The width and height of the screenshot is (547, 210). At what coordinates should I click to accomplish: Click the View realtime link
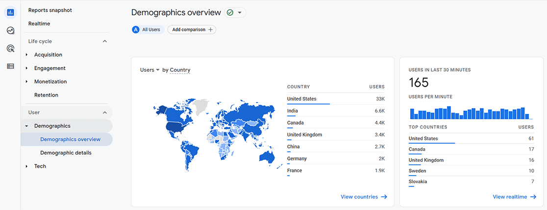click(x=514, y=197)
